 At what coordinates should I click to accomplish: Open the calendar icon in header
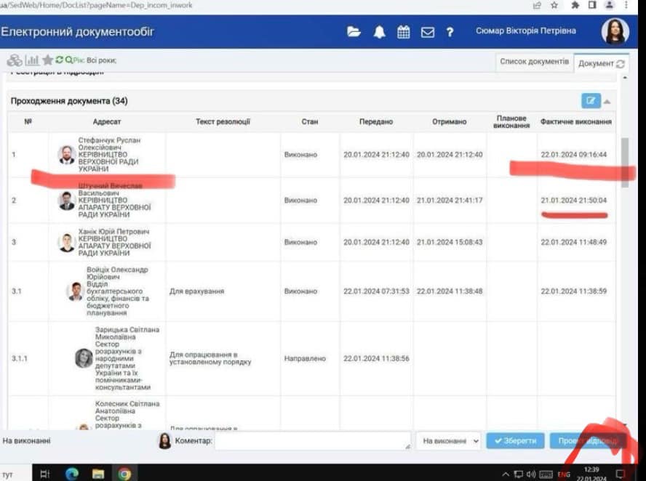pyautogui.click(x=404, y=32)
